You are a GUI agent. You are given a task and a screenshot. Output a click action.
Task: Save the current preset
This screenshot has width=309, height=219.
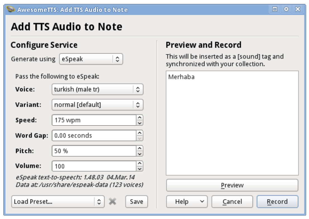point(137,201)
